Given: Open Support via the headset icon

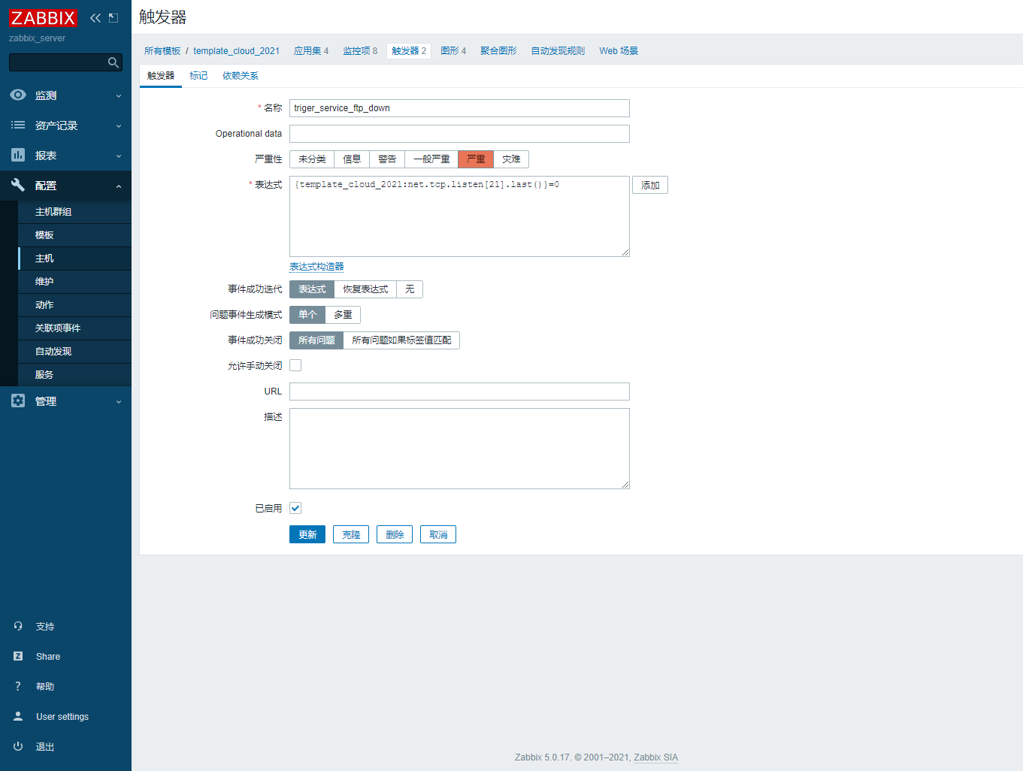Looking at the screenshot, I should [x=18, y=626].
